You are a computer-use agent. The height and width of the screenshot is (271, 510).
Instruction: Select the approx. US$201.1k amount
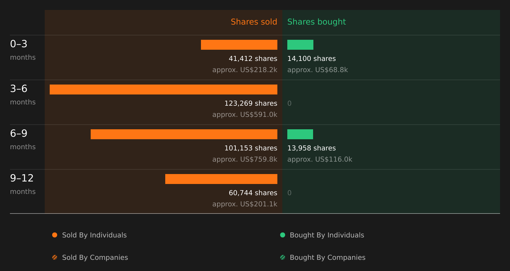point(245,204)
